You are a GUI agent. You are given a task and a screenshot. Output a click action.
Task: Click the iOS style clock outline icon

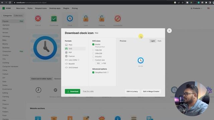[x=38, y=90]
